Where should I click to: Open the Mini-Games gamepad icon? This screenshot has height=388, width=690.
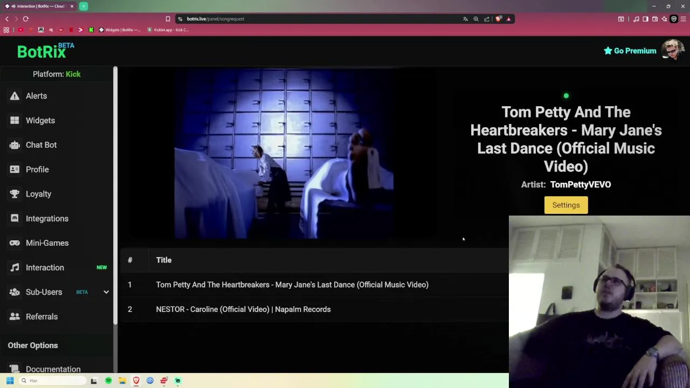[x=15, y=243]
